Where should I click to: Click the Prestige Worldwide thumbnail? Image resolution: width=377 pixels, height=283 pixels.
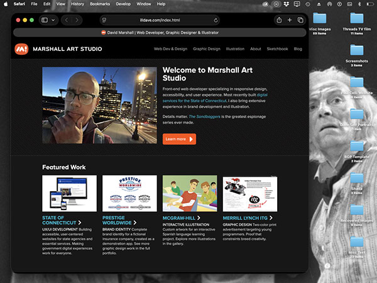coord(128,194)
